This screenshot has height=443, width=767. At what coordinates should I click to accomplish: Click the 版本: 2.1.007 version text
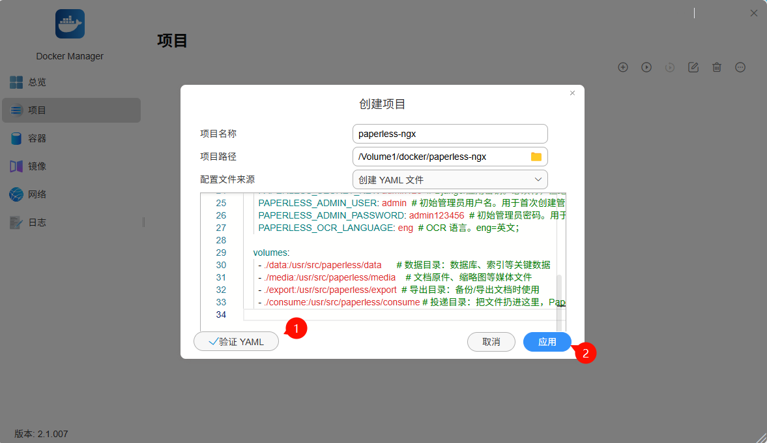click(41, 434)
